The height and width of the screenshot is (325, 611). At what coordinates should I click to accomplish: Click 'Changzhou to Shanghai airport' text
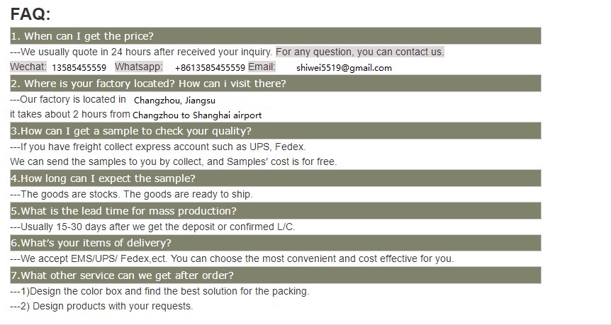(x=197, y=115)
